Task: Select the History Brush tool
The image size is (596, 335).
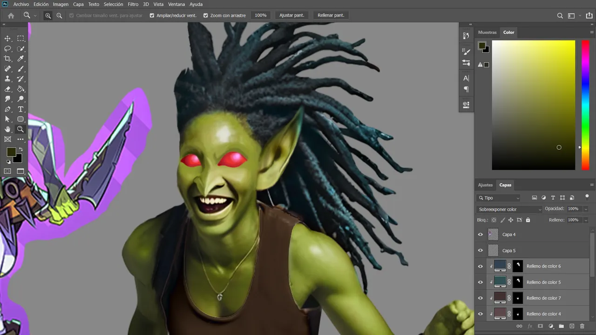Action: [20, 79]
